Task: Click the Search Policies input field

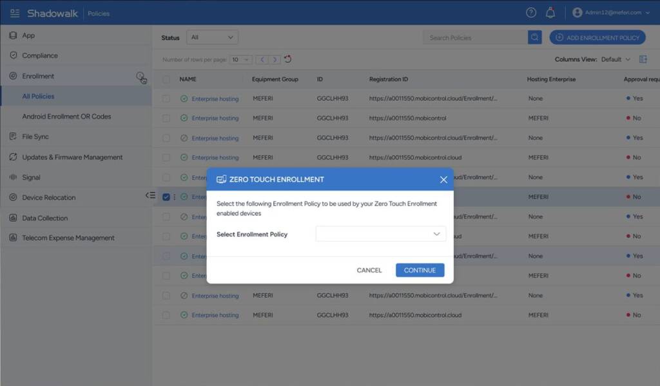Action: [475, 37]
